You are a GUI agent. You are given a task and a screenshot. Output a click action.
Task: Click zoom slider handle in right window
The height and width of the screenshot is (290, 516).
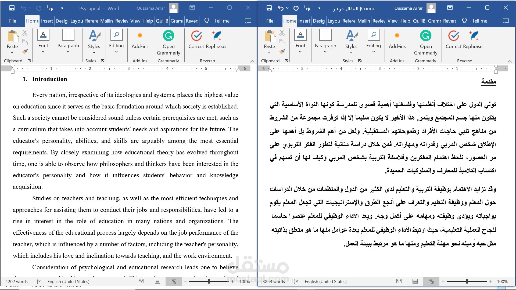(x=467, y=281)
